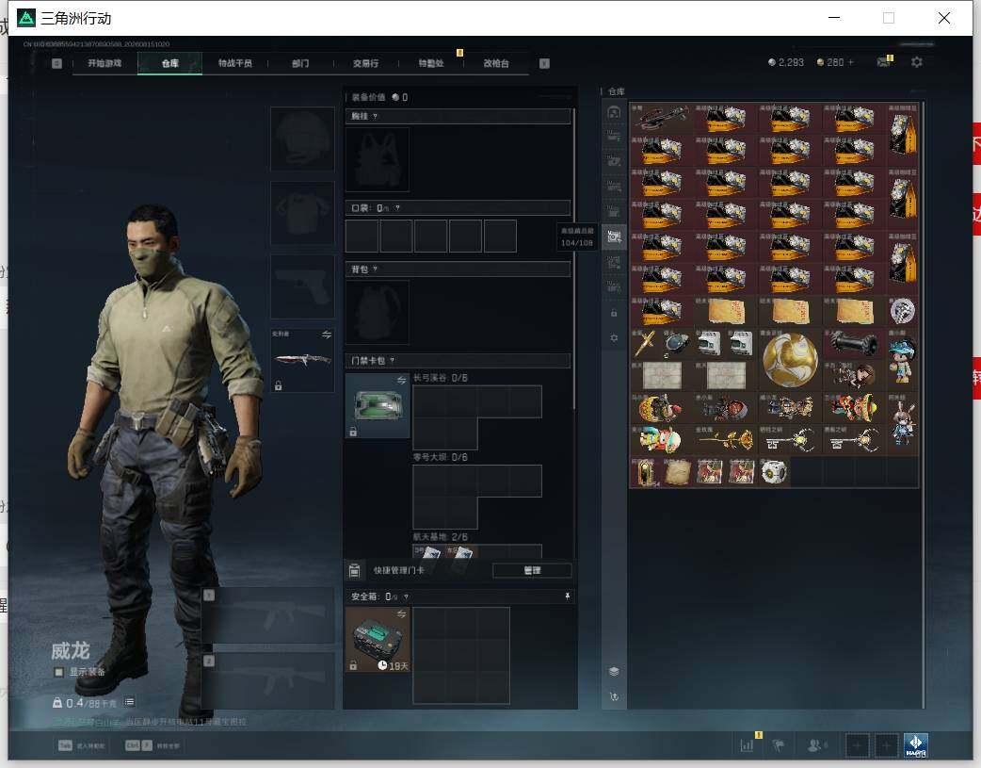Viewport: 981px width, 768px height.
Task: Open the 开始游戏 tab
Action: pos(105,63)
